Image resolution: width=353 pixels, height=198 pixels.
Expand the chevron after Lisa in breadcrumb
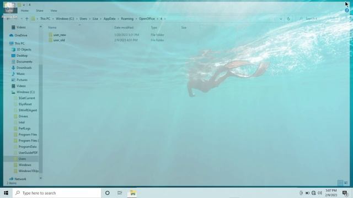[101, 19]
